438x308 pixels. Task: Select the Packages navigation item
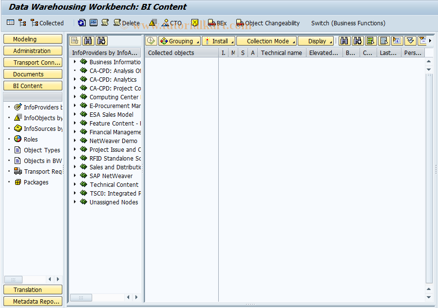[x=31, y=182]
